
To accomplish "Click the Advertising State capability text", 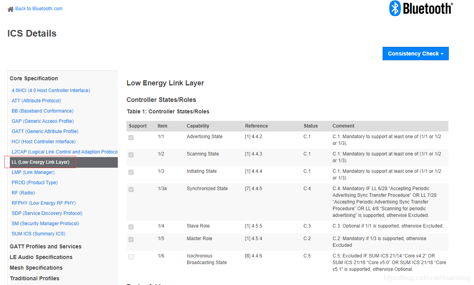I will click(204, 137).
